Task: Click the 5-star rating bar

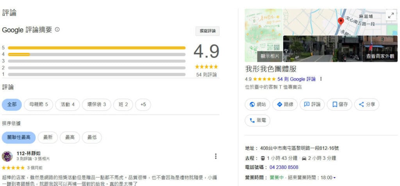Action: 97,48
